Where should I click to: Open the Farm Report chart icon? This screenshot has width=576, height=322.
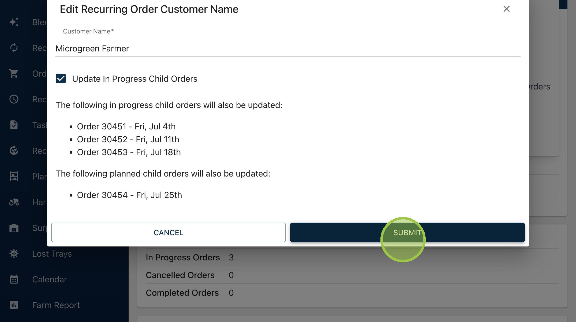(x=14, y=305)
